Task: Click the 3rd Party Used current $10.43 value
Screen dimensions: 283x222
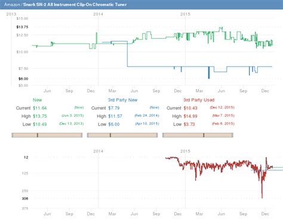Action: [190, 108]
